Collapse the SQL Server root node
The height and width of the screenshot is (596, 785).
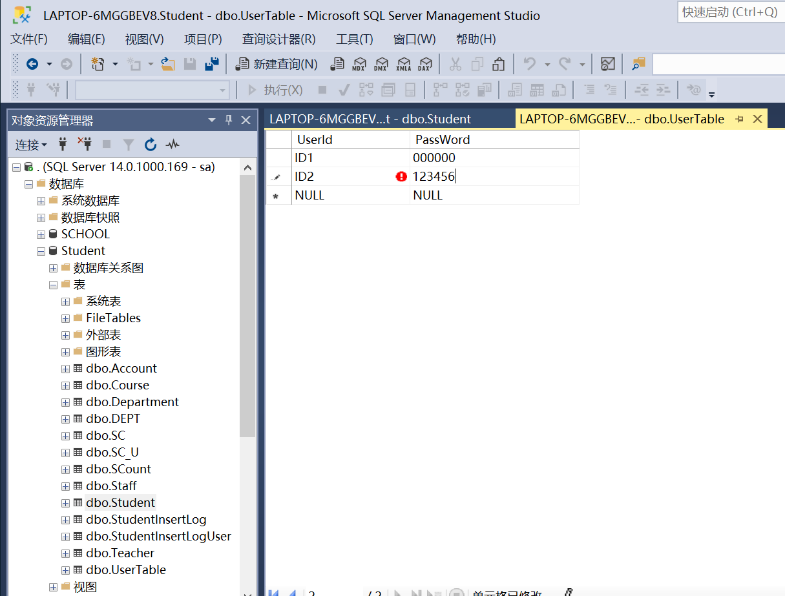(16, 167)
